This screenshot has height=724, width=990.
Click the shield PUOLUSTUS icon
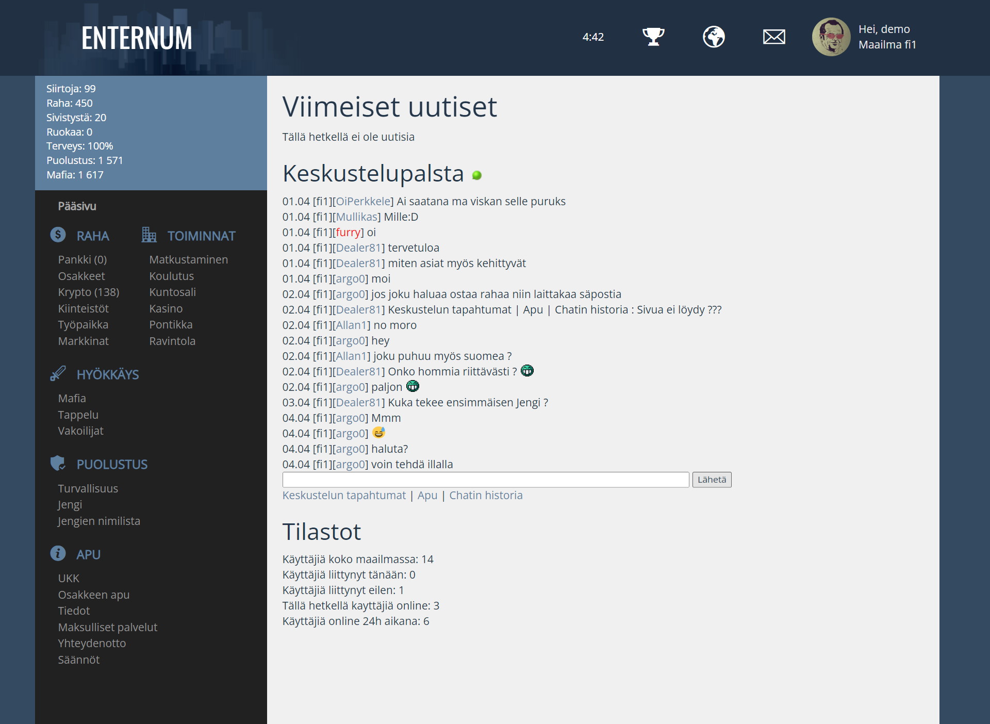tap(58, 464)
